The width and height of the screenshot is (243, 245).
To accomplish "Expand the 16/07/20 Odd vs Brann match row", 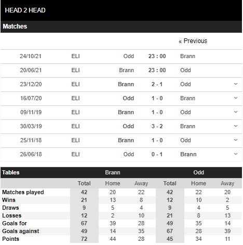I will pyautogui.click(x=236, y=98).
